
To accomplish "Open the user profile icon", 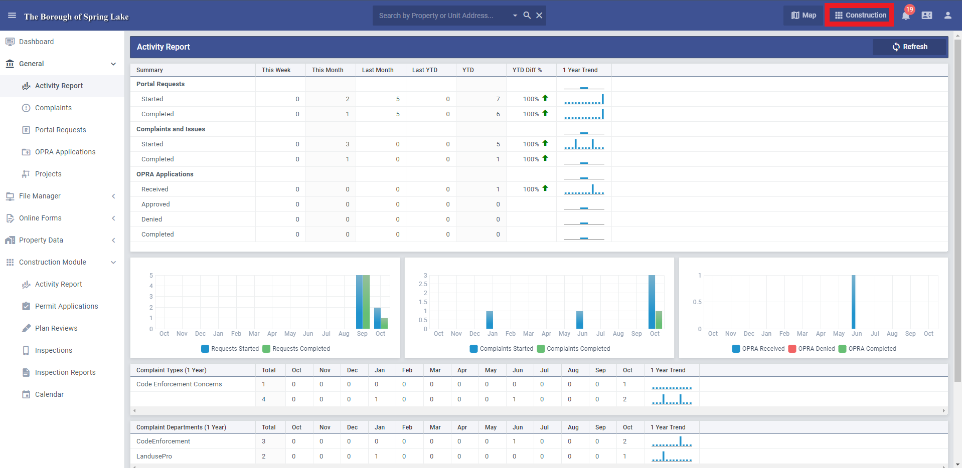I will click(948, 16).
